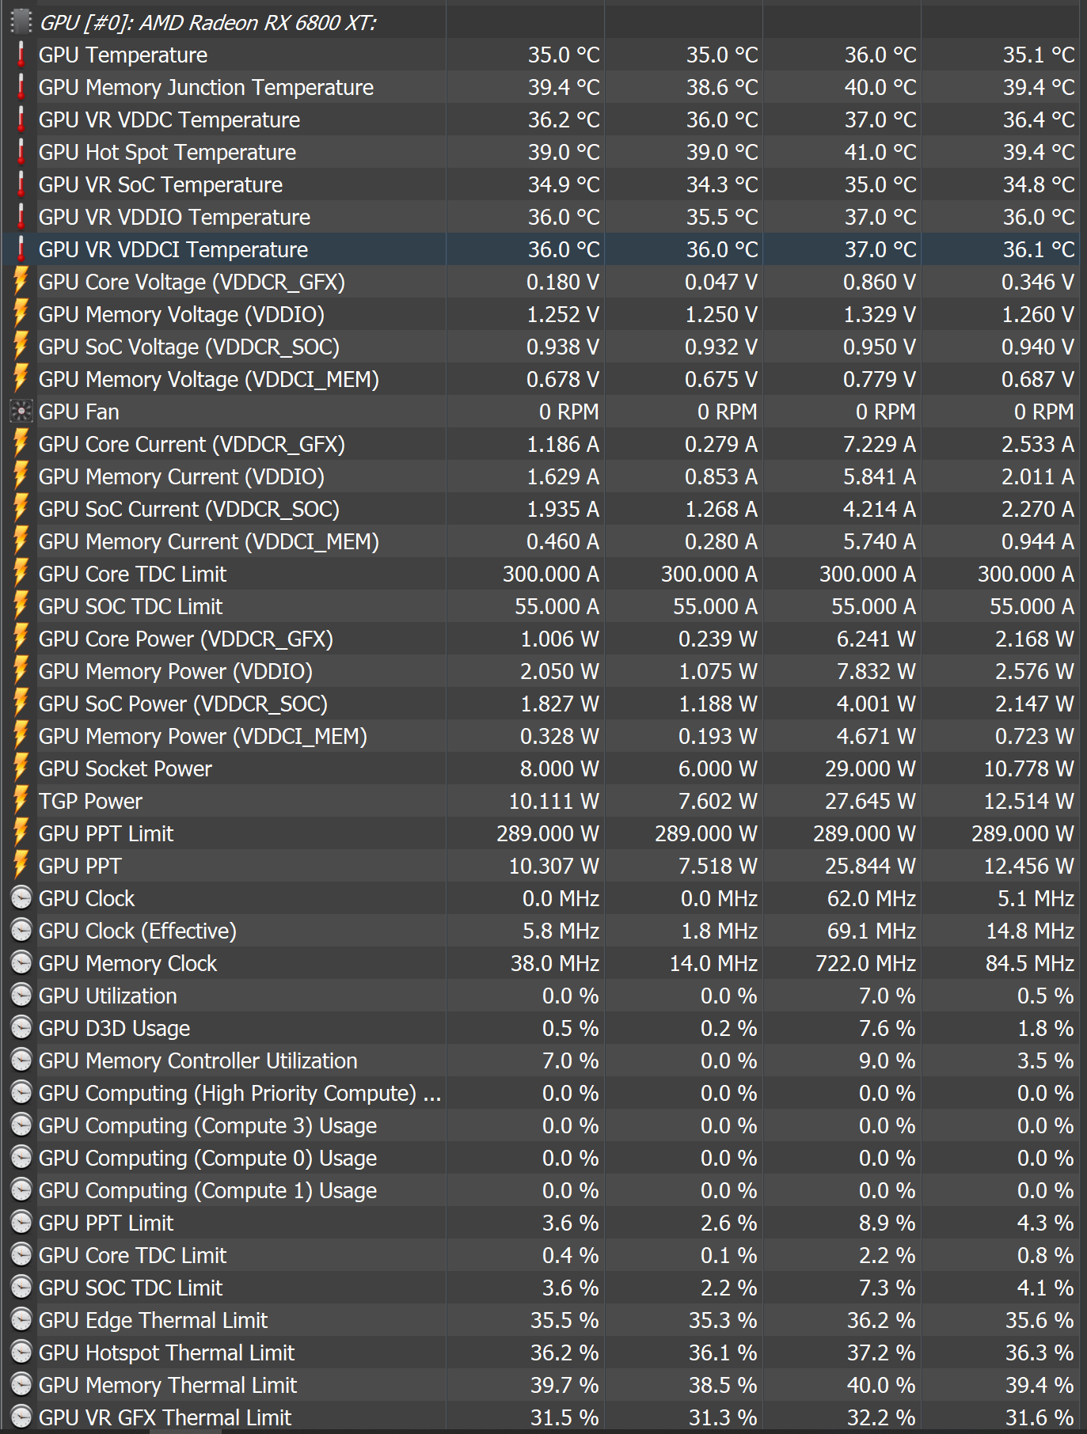Select the GPU Memory Power (VDDIO) label

tap(175, 671)
